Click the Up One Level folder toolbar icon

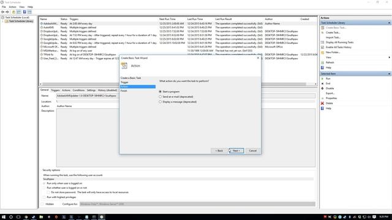[x=13, y=12]
